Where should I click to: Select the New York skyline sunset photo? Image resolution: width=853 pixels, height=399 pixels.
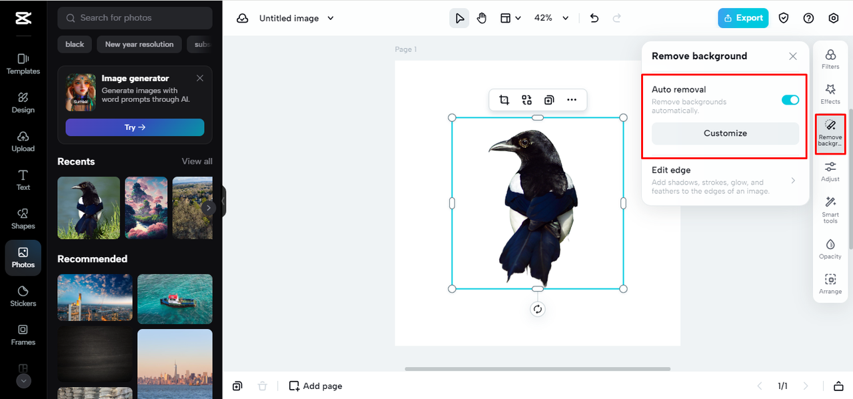click(x=175, y=364)
